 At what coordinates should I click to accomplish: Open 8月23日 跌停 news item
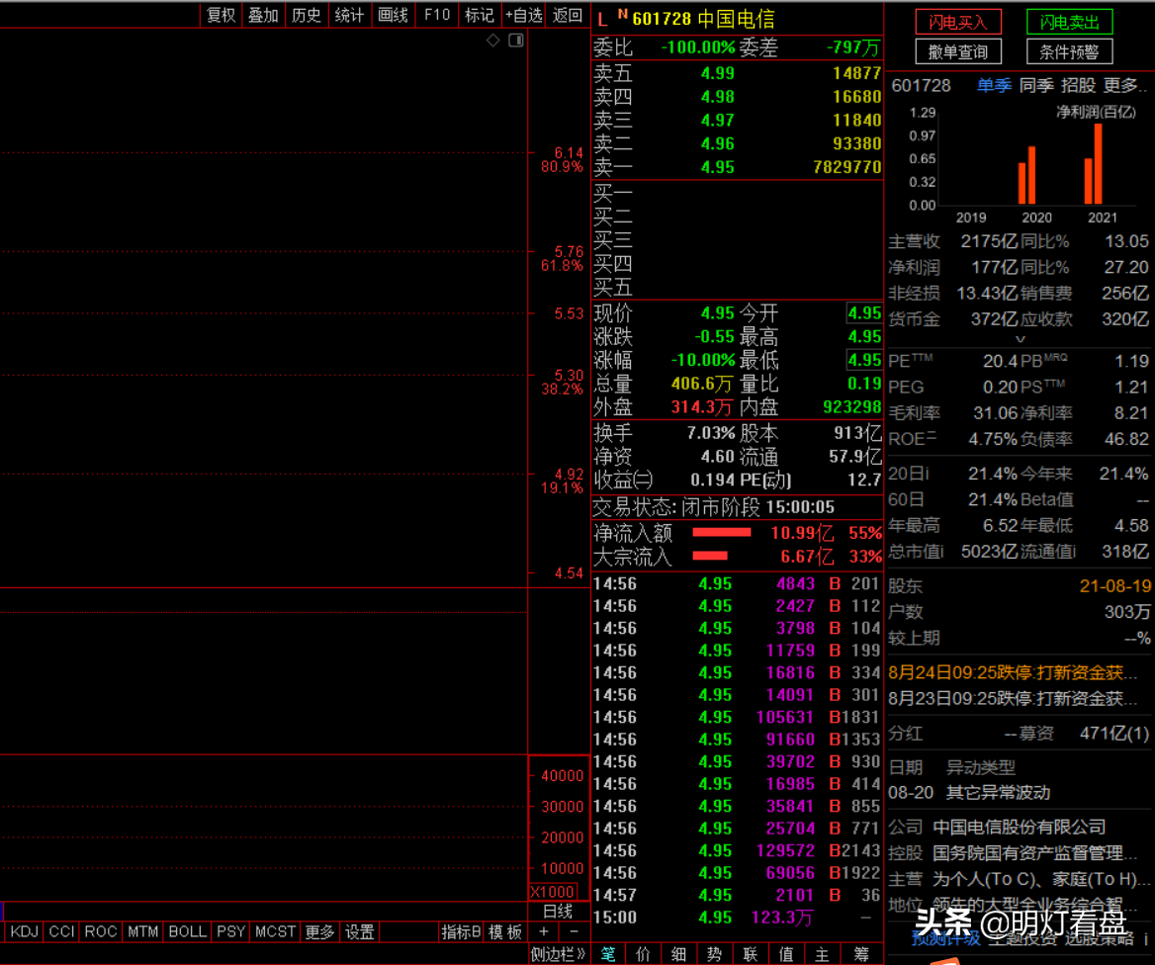pos(1013,698)
